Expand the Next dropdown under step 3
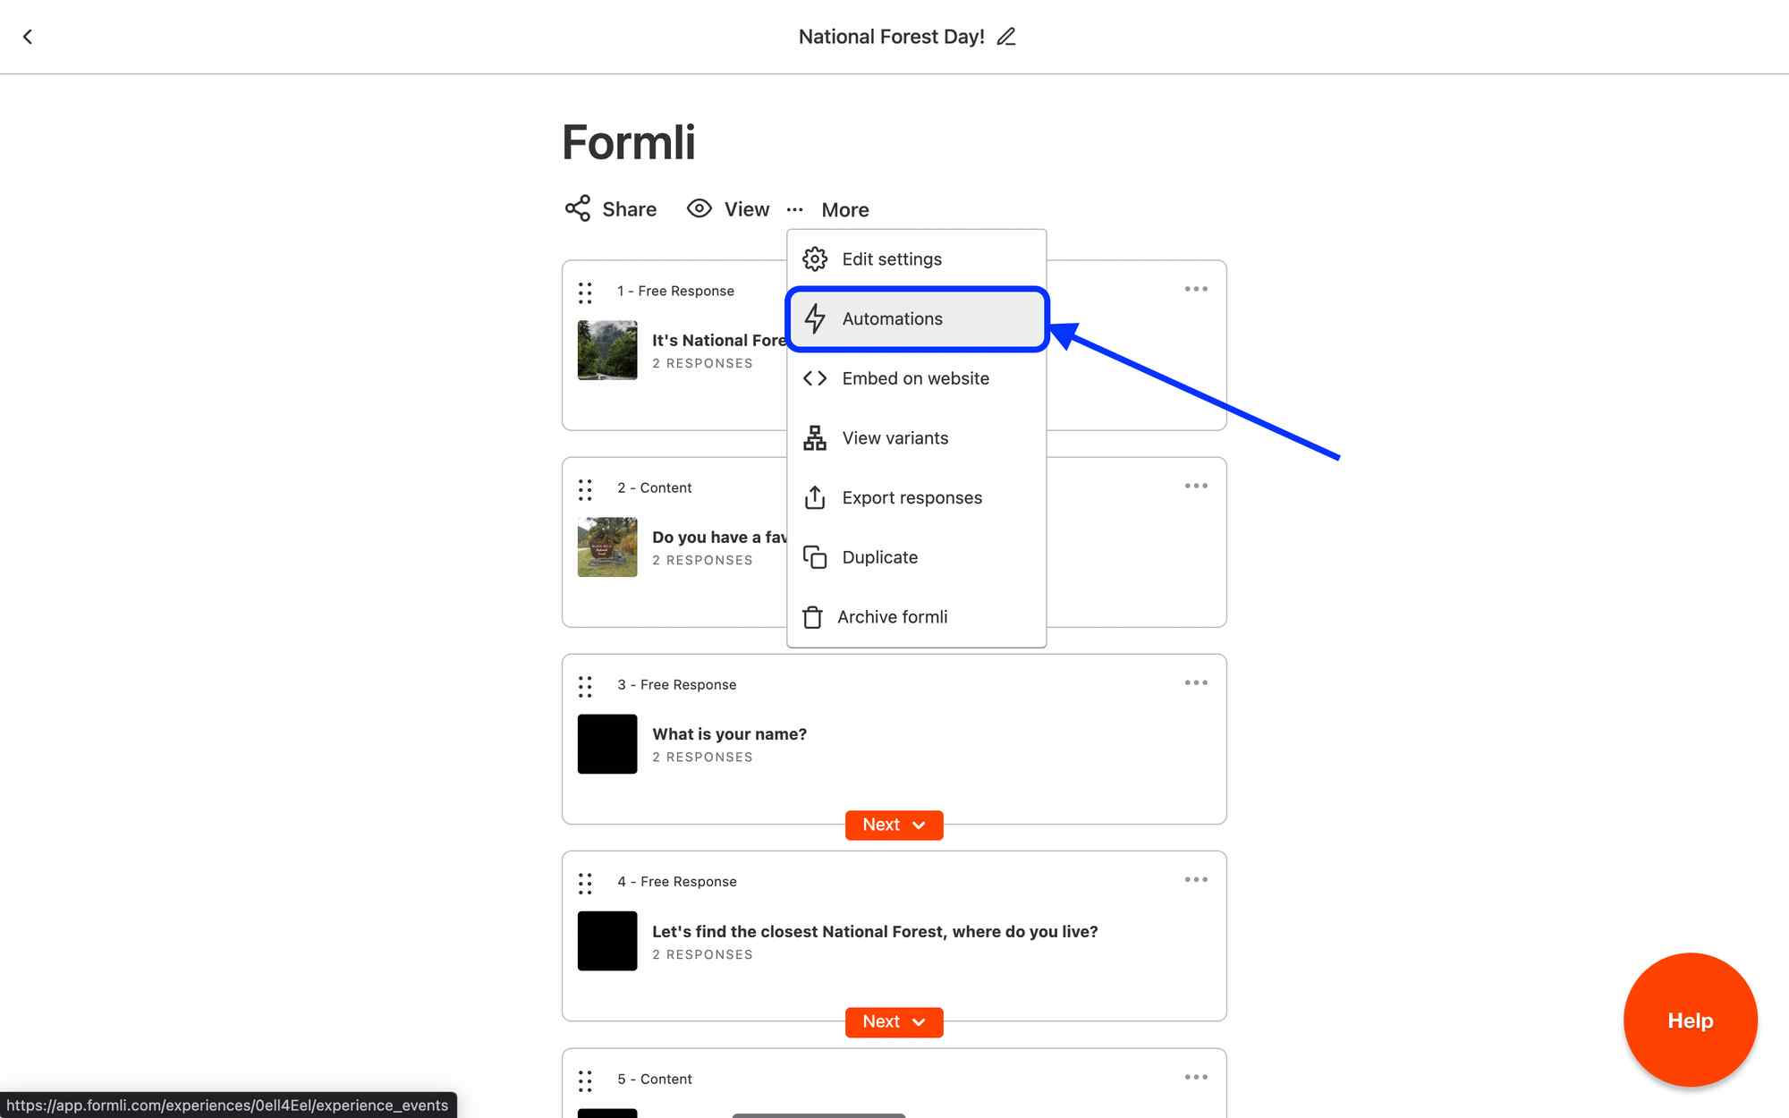Viewport: 1789px width, 1118px height. pyautogui.click(x=894, y=825)
